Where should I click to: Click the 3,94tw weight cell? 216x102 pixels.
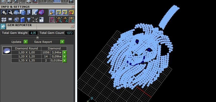point(56,53)
